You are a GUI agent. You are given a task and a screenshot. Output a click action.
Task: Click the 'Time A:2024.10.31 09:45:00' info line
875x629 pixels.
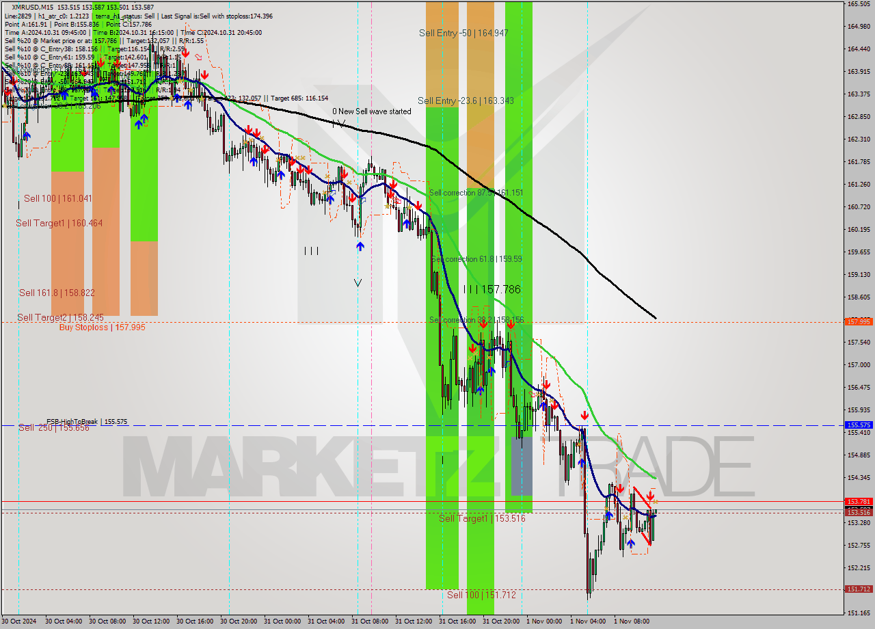[45, 32]
